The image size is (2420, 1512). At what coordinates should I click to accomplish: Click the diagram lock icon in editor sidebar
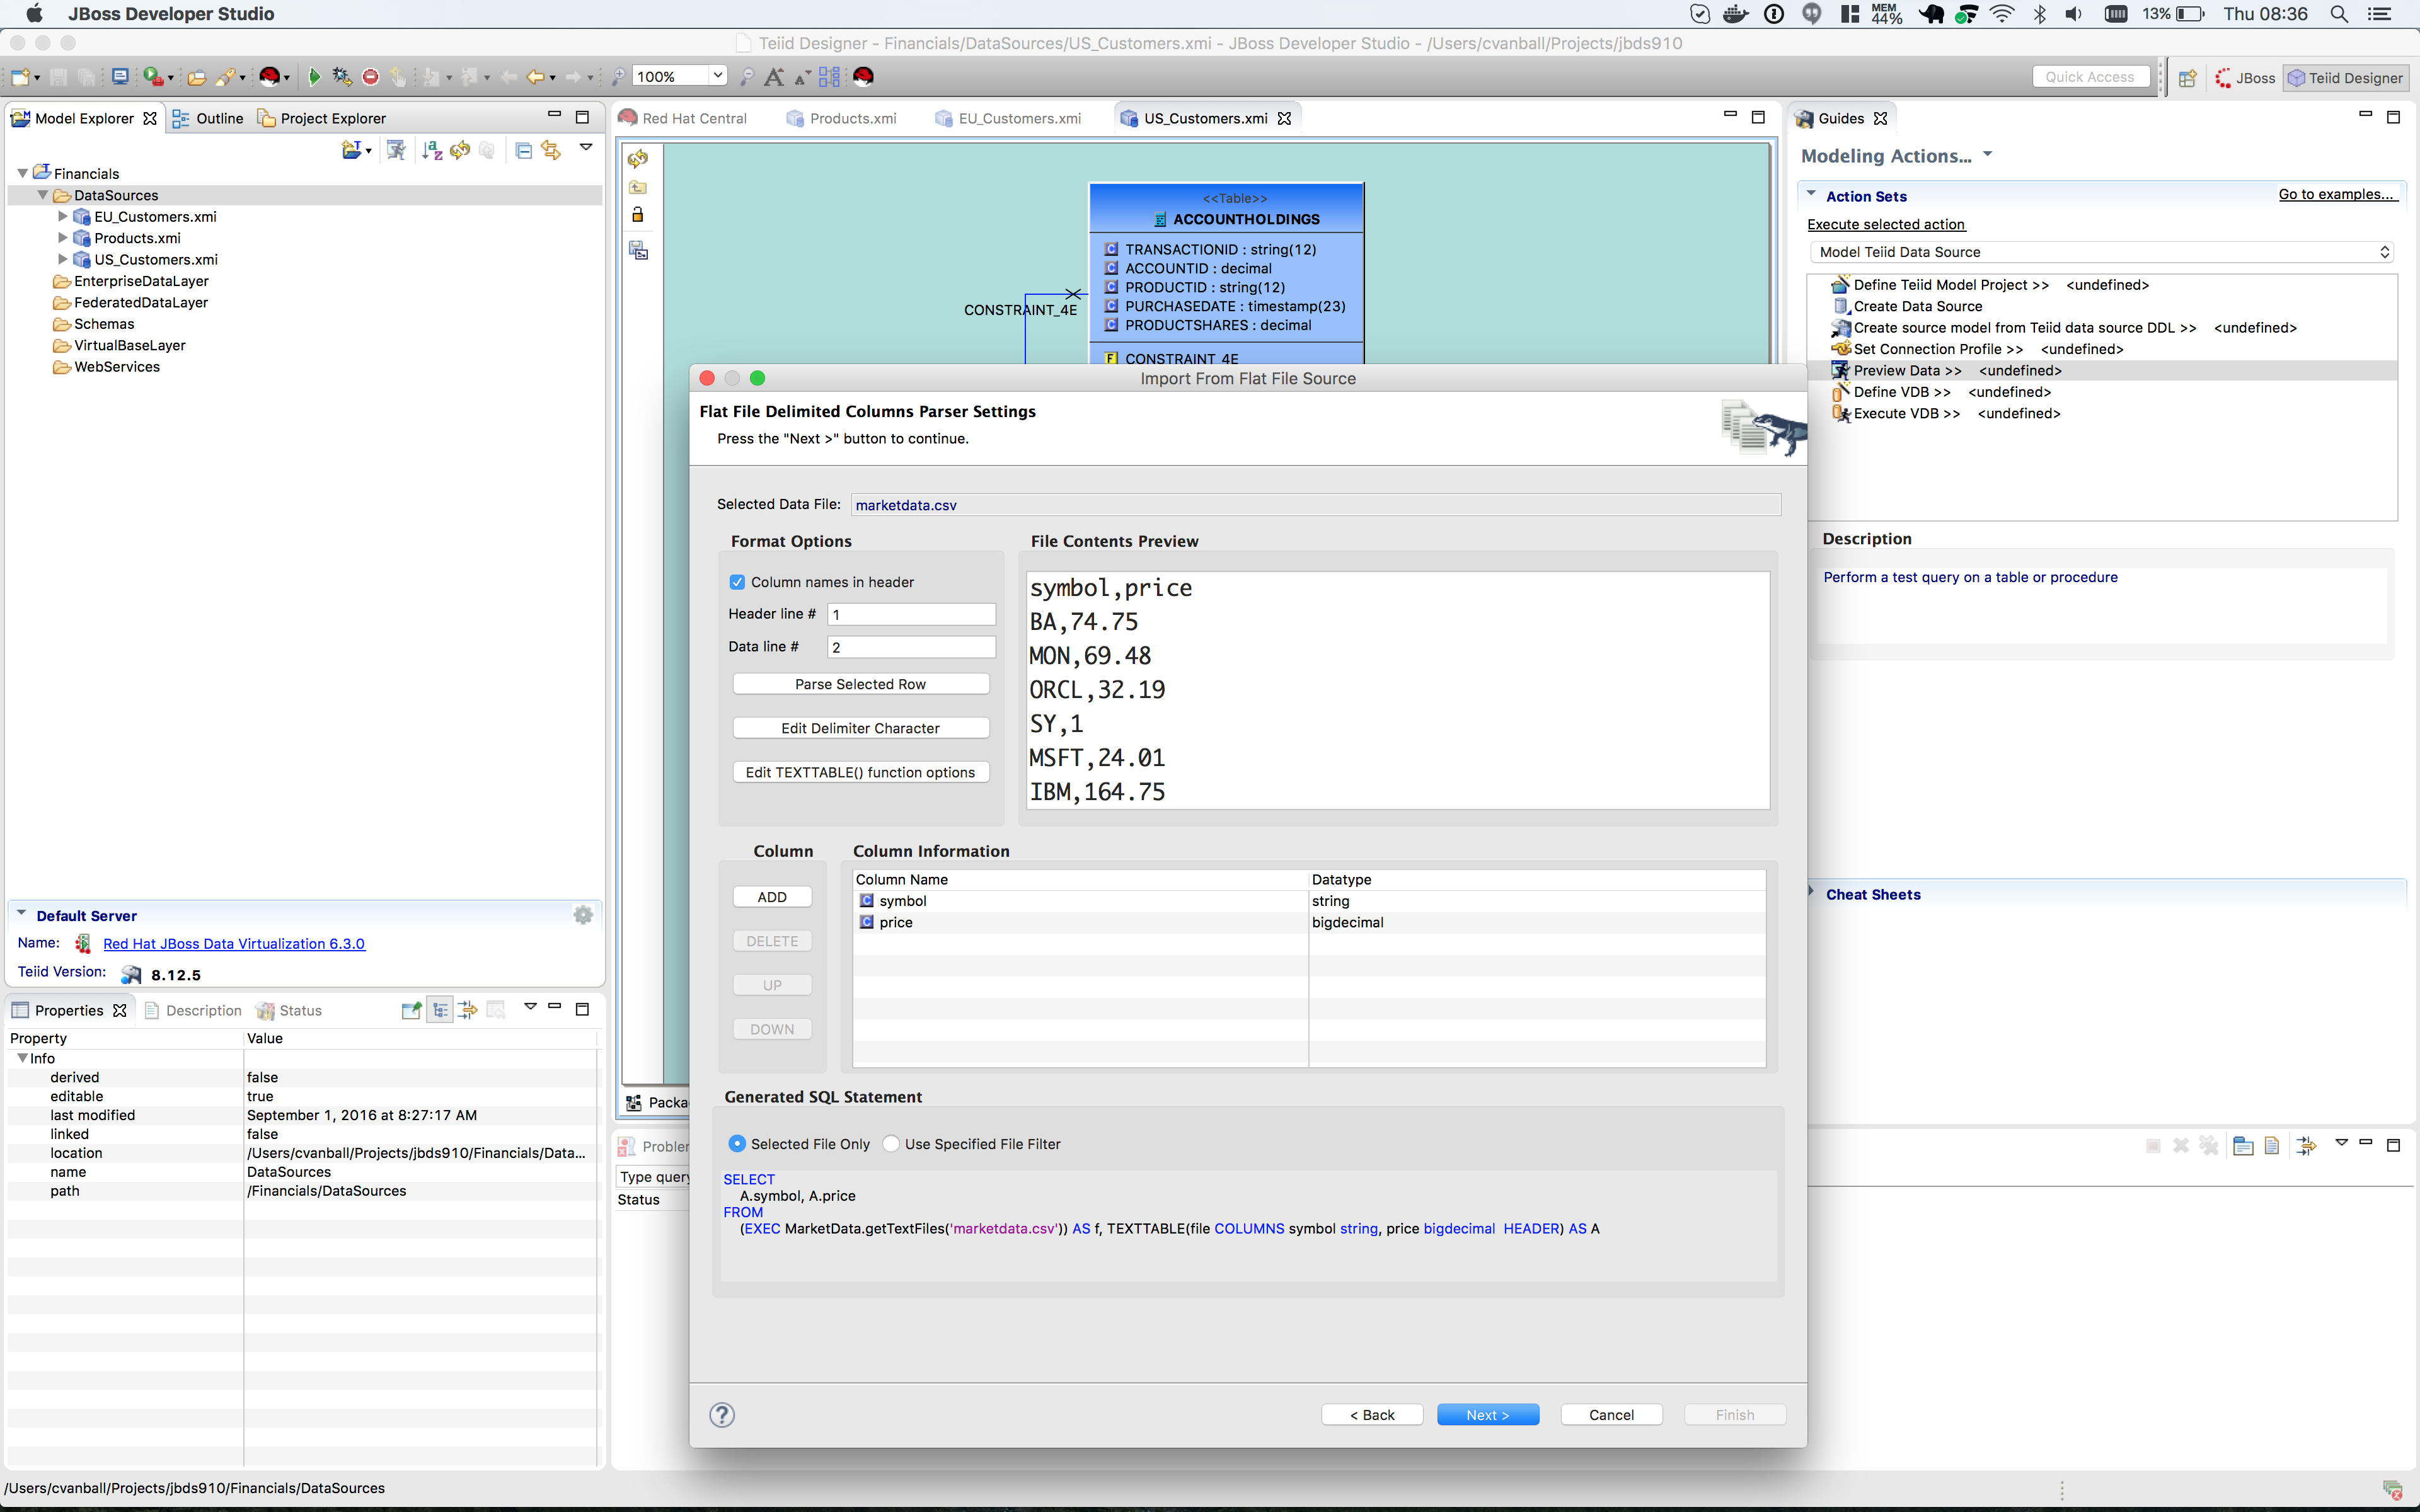638,215
